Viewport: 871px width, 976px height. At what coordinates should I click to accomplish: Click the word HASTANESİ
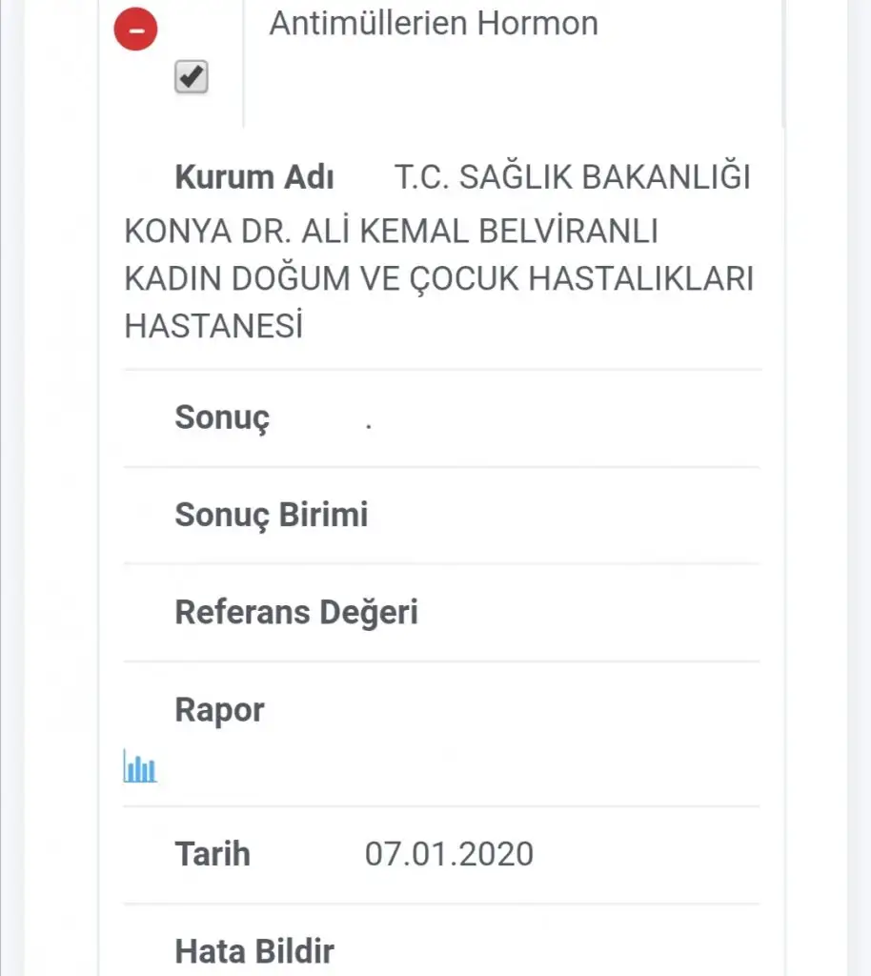(213, 327)
